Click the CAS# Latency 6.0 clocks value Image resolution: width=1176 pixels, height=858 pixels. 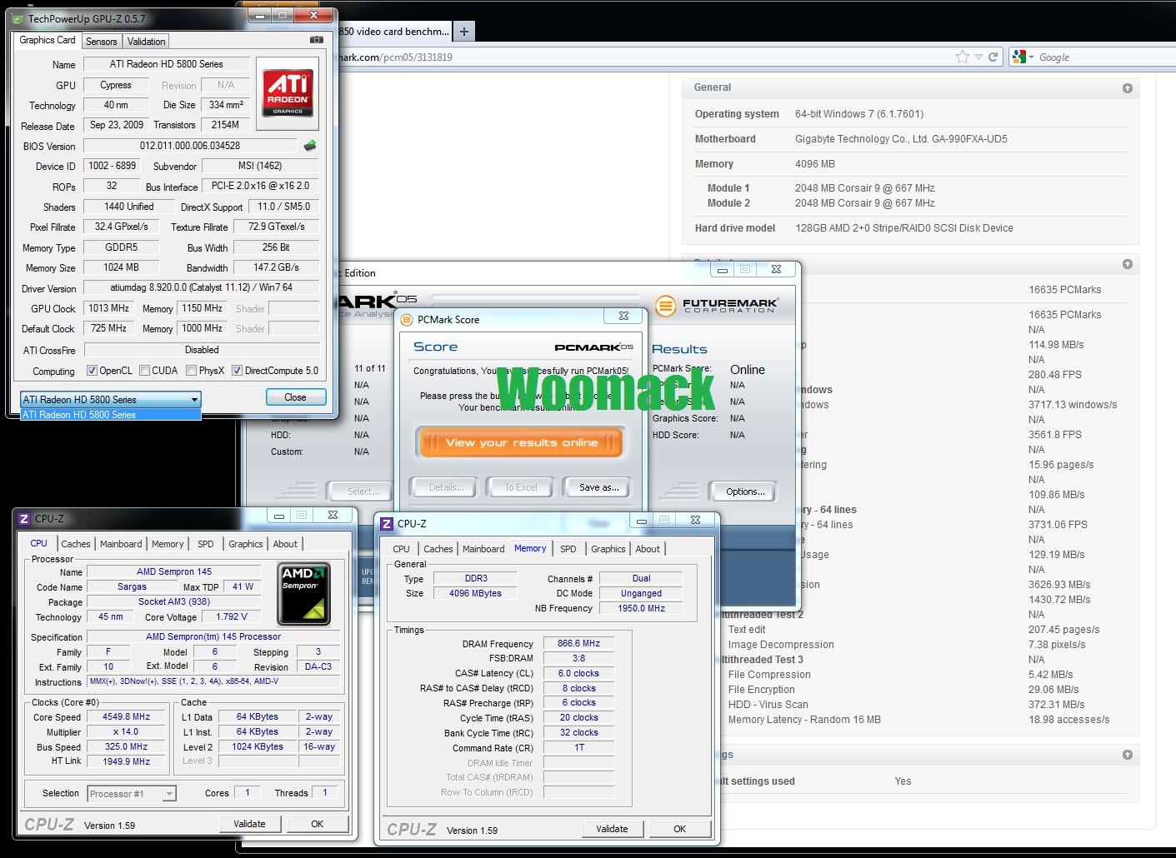point(579,673)
